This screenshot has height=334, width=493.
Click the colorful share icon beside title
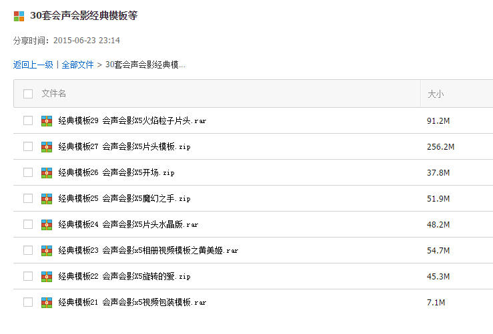pos(19,17)
